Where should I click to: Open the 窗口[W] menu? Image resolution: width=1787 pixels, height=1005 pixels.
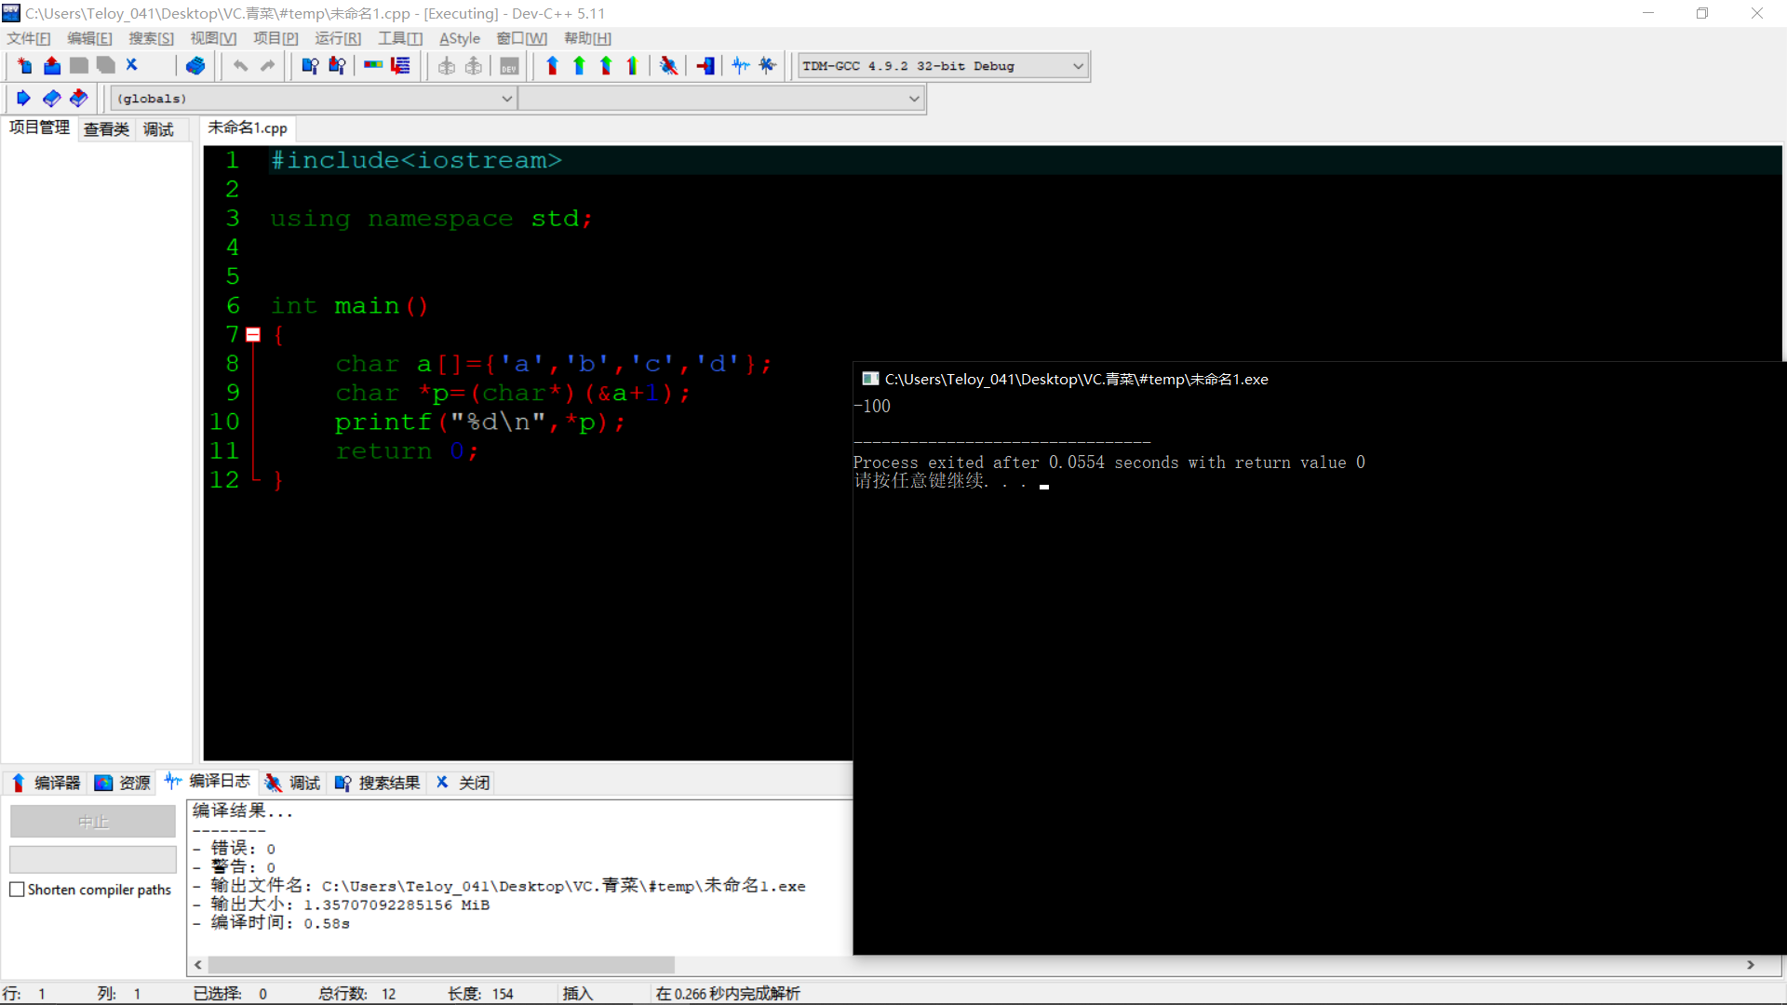click(522, 38)
